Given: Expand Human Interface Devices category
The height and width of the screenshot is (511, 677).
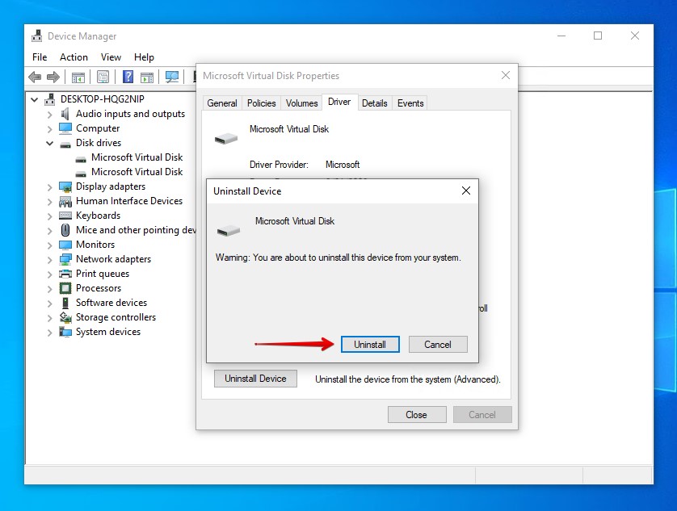Looking at the screenshot, I should pyautogui.click(x=49, y=202).
